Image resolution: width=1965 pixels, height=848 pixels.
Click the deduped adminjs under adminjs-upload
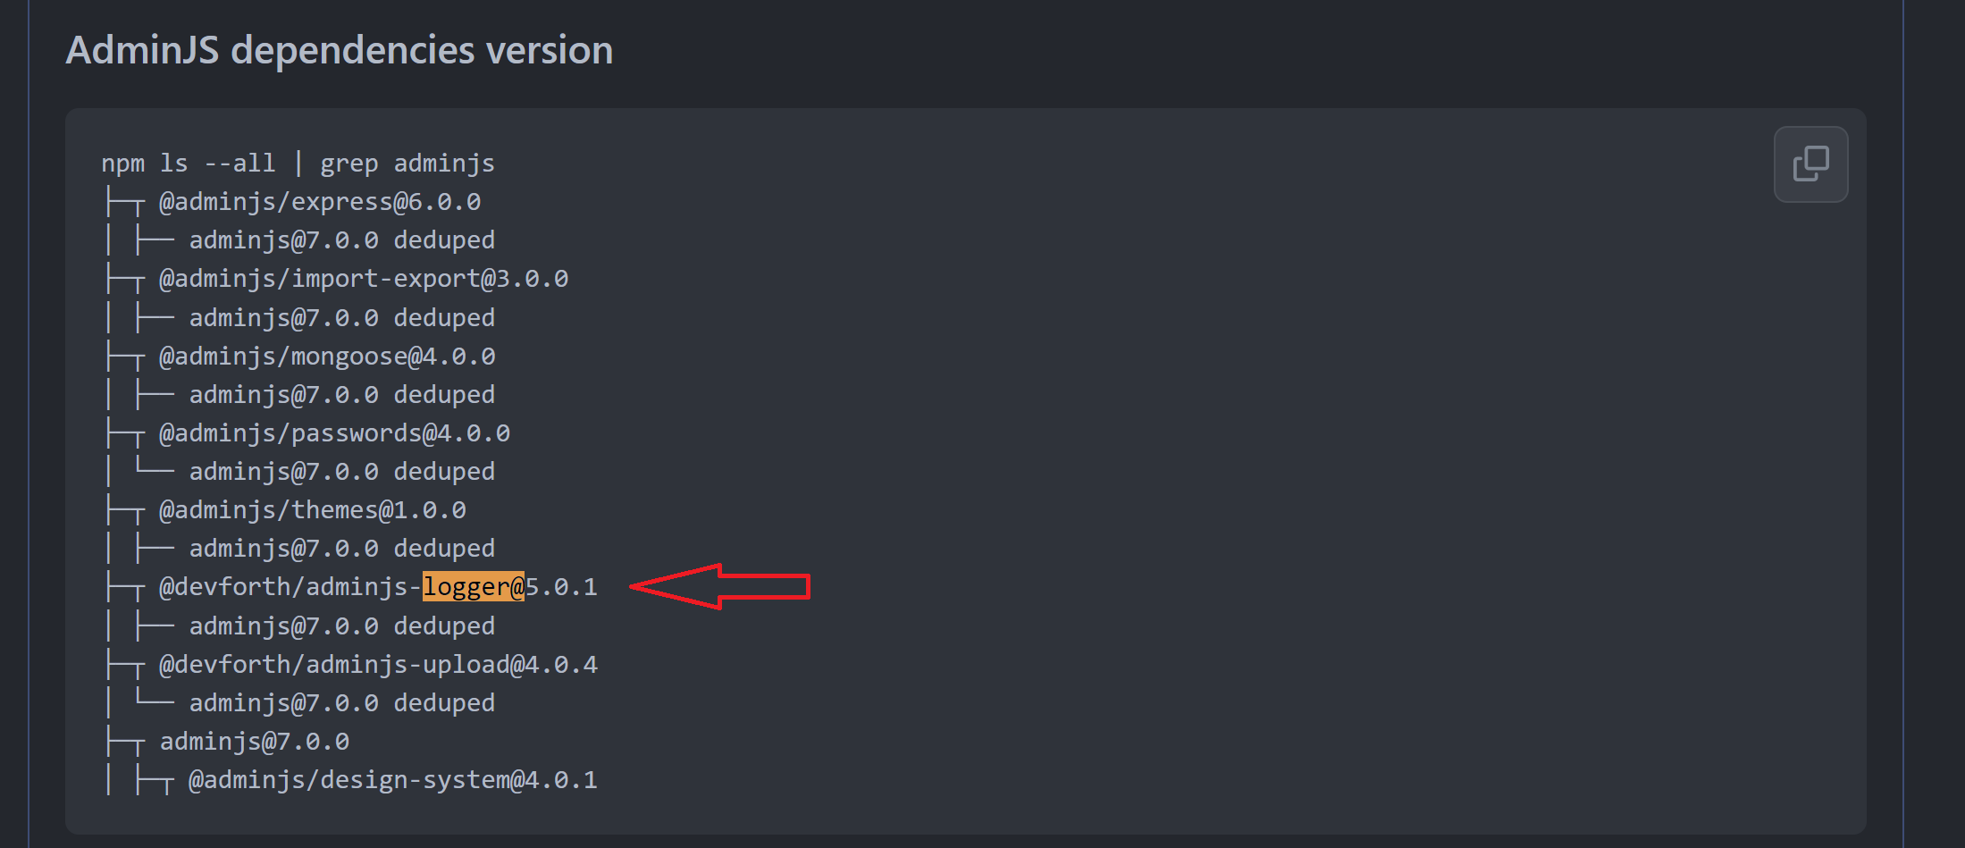pyautogui.click(x=341, y=701)
